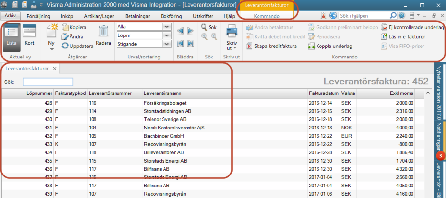Select row Norsk Kontorsleverantör A/S
This screenshot has height=198, width=446.
coord(213,128)
